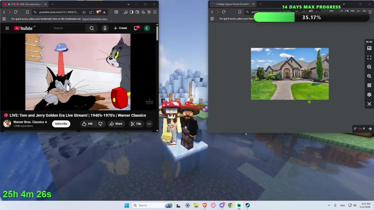Close the Cottage Jigsaw Puzzle tab
This screenshot has height=210, width=374.
tap(253, 4)
